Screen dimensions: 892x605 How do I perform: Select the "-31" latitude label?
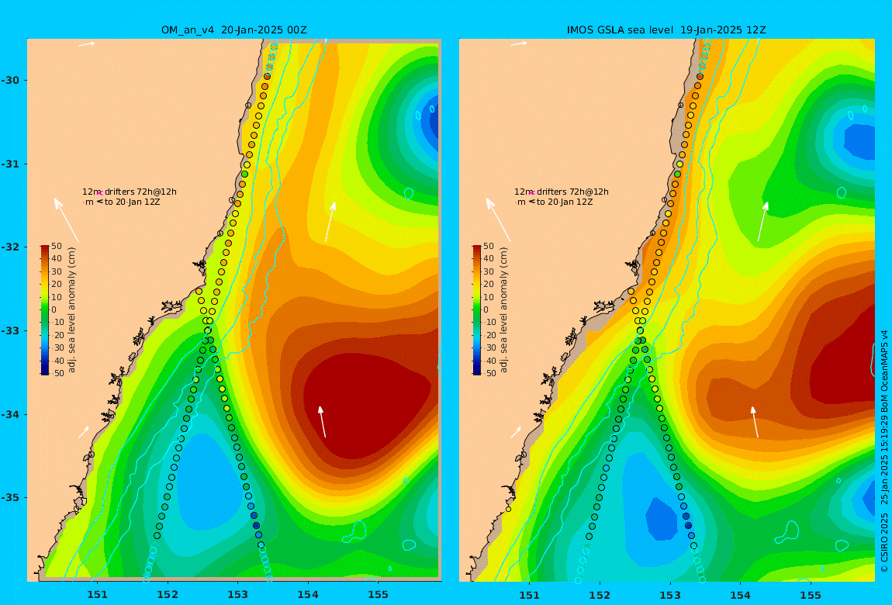click(9, 164)
